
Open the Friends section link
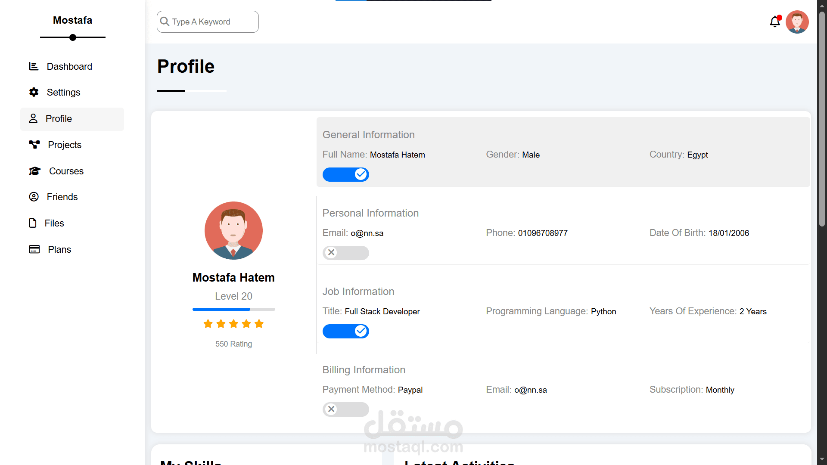pos(62,197)
